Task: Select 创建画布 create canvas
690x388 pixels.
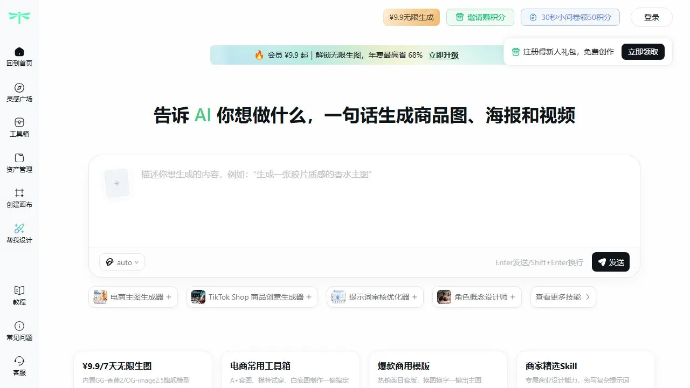Action: [x=19, y=198]
